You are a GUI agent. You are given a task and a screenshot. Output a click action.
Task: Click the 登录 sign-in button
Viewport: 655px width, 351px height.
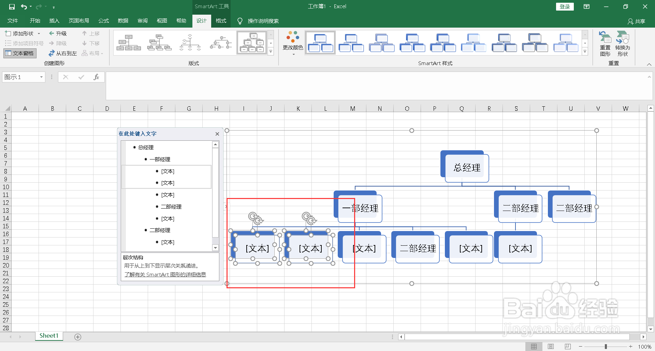(565, 6)
